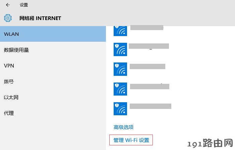Viewport: 235px width, 150px height.
Task: Click the blurred name of the third network
Action: (148, 66)
